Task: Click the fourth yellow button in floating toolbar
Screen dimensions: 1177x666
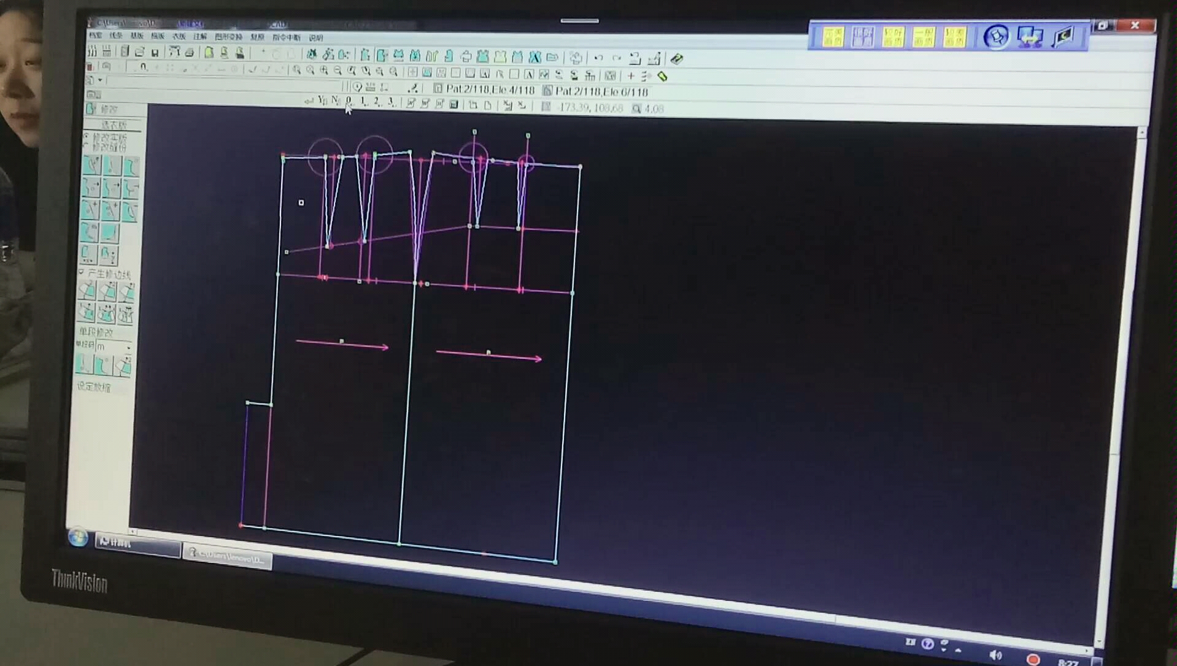Action: coord(924,37)
